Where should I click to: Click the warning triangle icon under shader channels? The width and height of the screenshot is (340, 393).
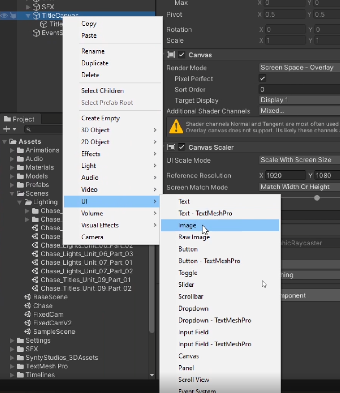click(x=176, y=127)
